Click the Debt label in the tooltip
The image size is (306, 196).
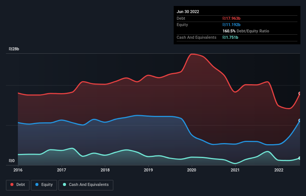click(181, 18)
